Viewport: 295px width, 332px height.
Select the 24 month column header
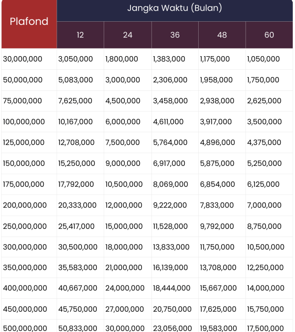(x=128, y=35)
